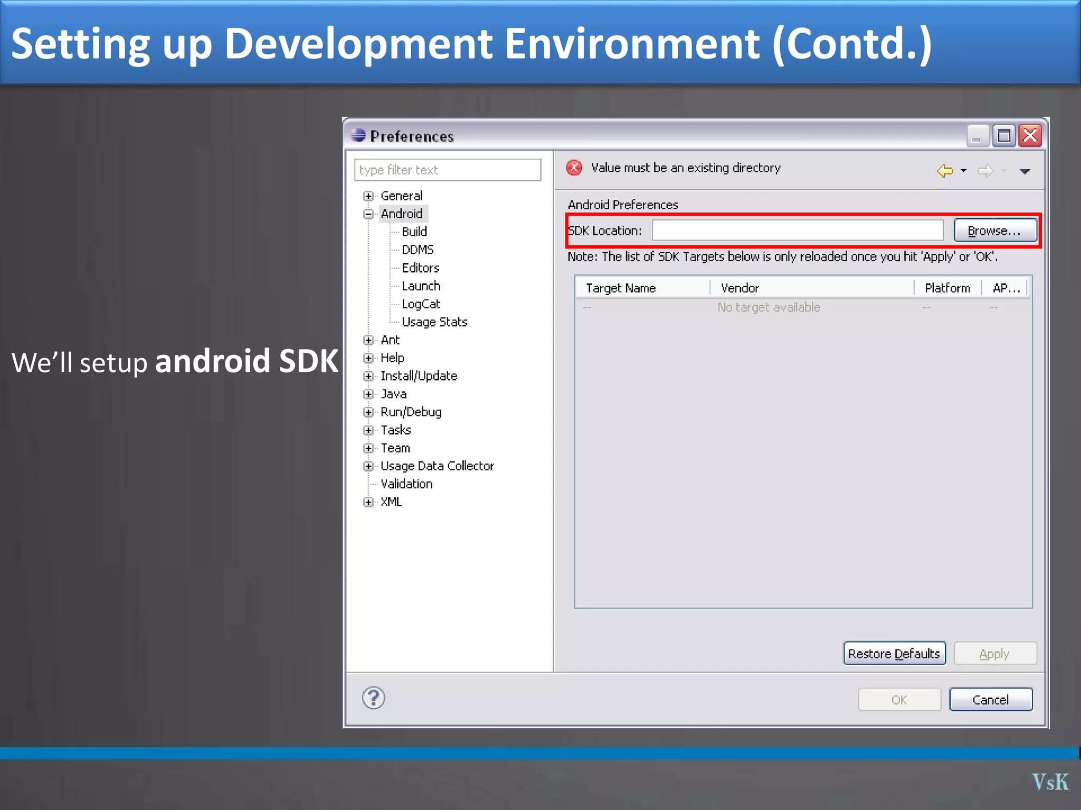1081x810 pixels.
Task: Select the Run/Debug category
Action: pyautogui.click(x=411, y=412)
